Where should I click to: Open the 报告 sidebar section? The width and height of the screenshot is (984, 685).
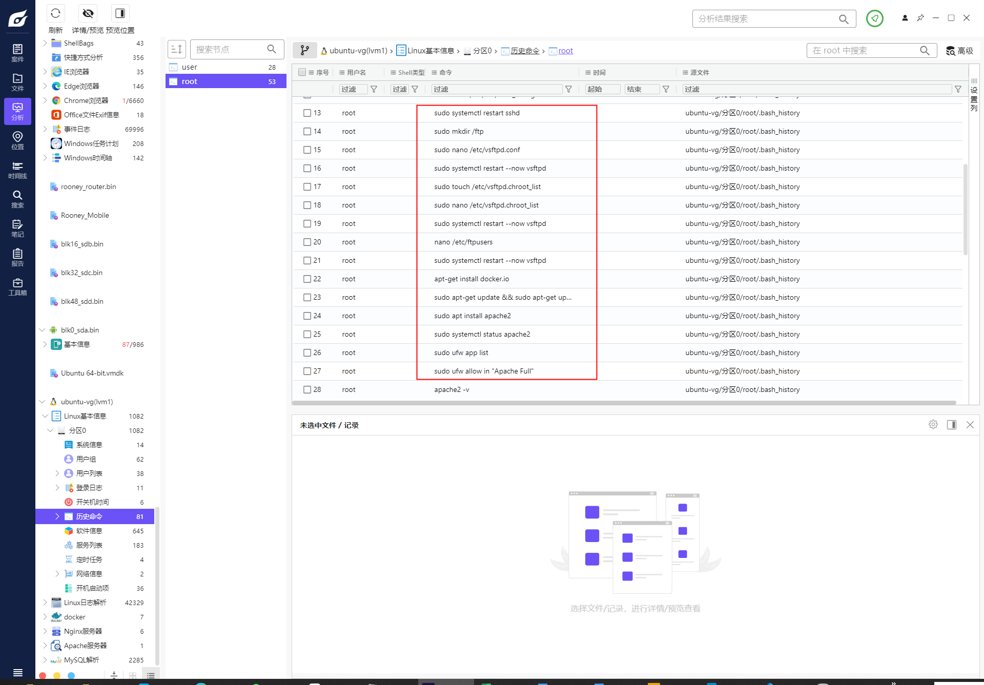17,257
